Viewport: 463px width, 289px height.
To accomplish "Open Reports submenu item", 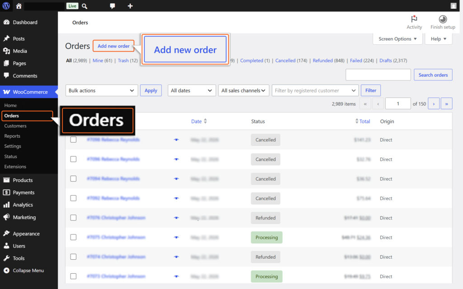I will tap(12, 136).
